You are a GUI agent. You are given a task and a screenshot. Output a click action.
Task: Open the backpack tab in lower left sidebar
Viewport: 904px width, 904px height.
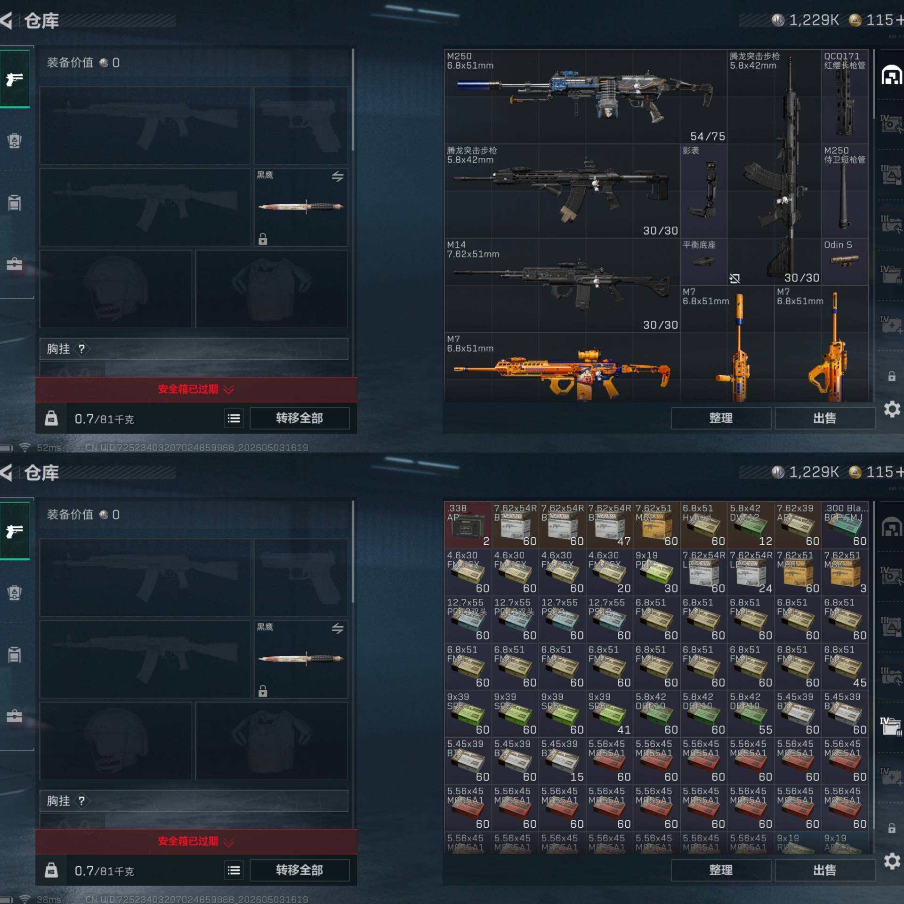coord(15,592)
